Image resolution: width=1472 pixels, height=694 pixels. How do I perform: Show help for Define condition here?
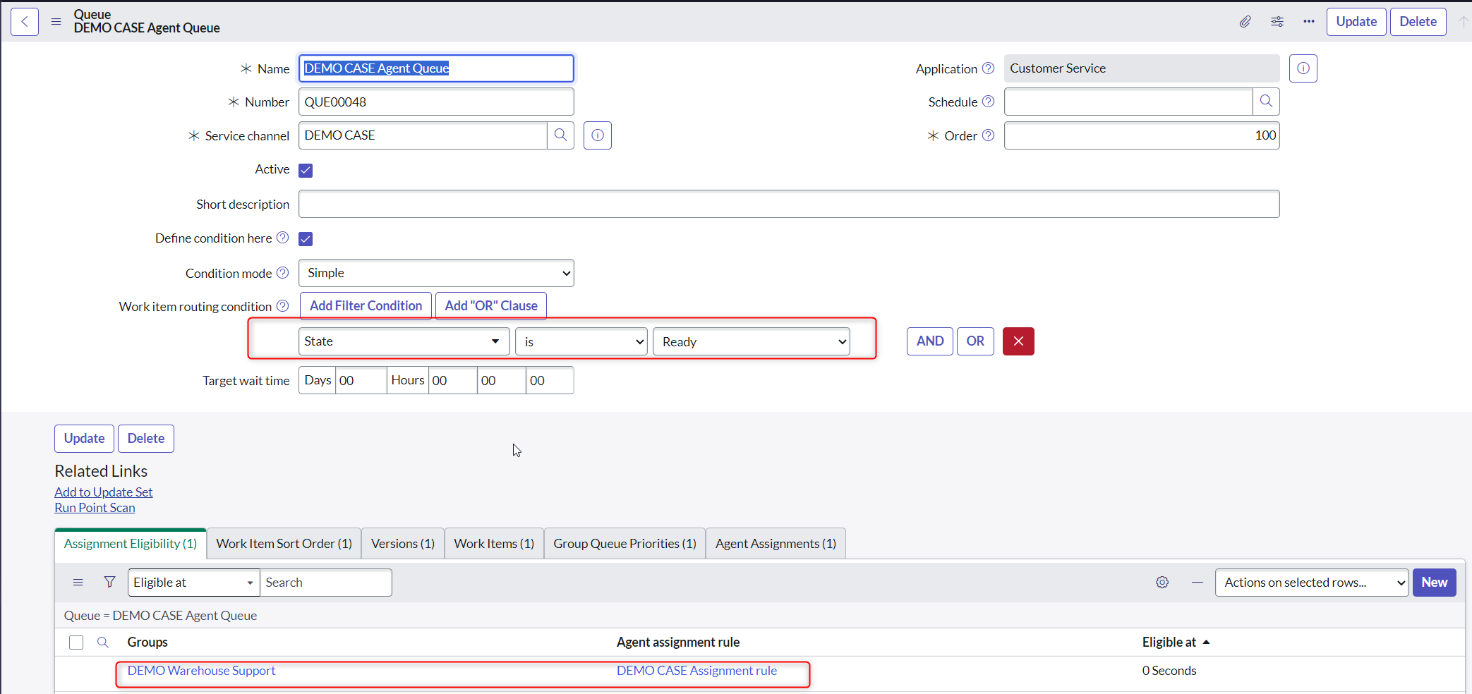pos(283,238)
